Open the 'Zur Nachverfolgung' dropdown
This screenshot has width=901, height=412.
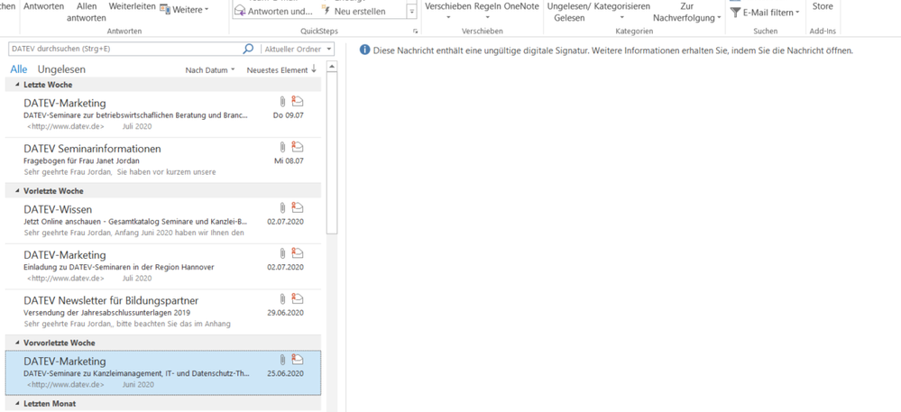[x=686, y=12]
